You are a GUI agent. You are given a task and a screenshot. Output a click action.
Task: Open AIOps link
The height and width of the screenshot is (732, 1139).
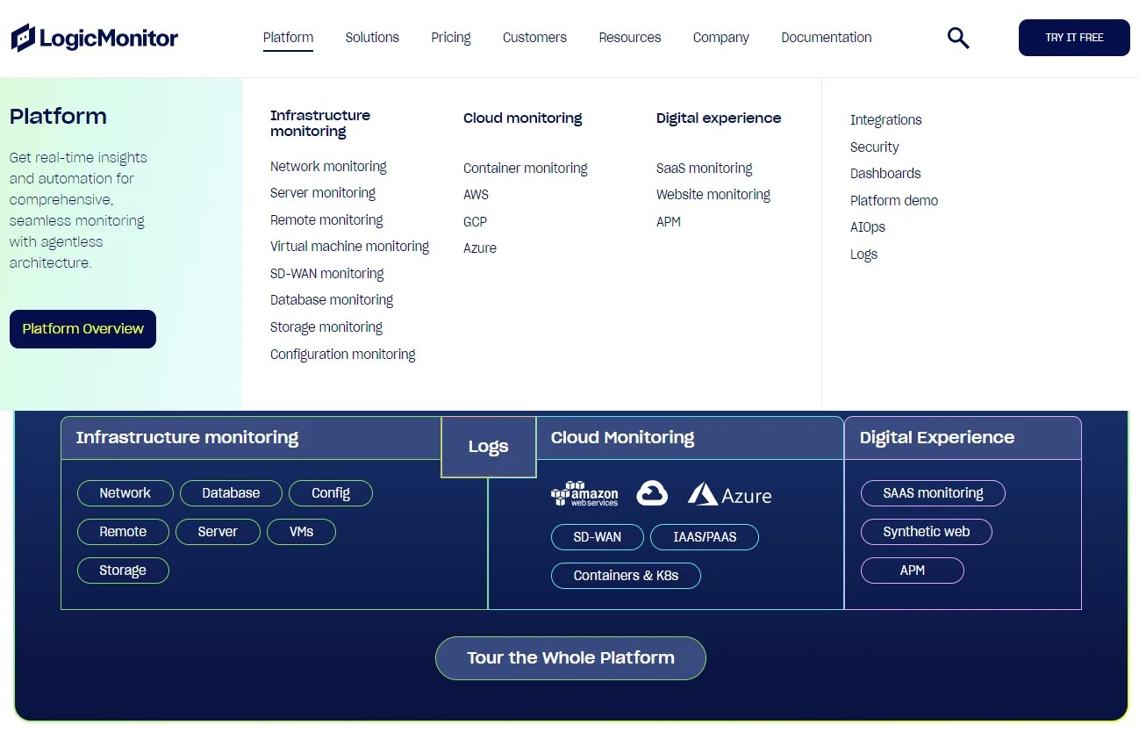tap(868, 227)
